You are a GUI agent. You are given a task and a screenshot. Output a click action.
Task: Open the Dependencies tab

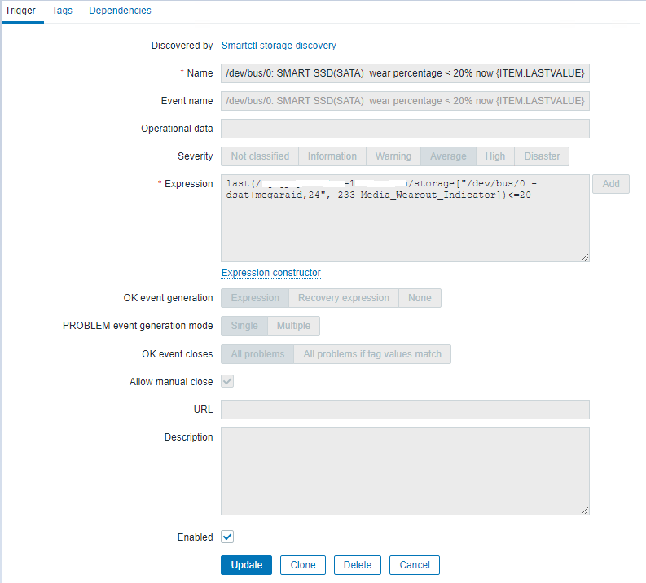tap(120, 11)
